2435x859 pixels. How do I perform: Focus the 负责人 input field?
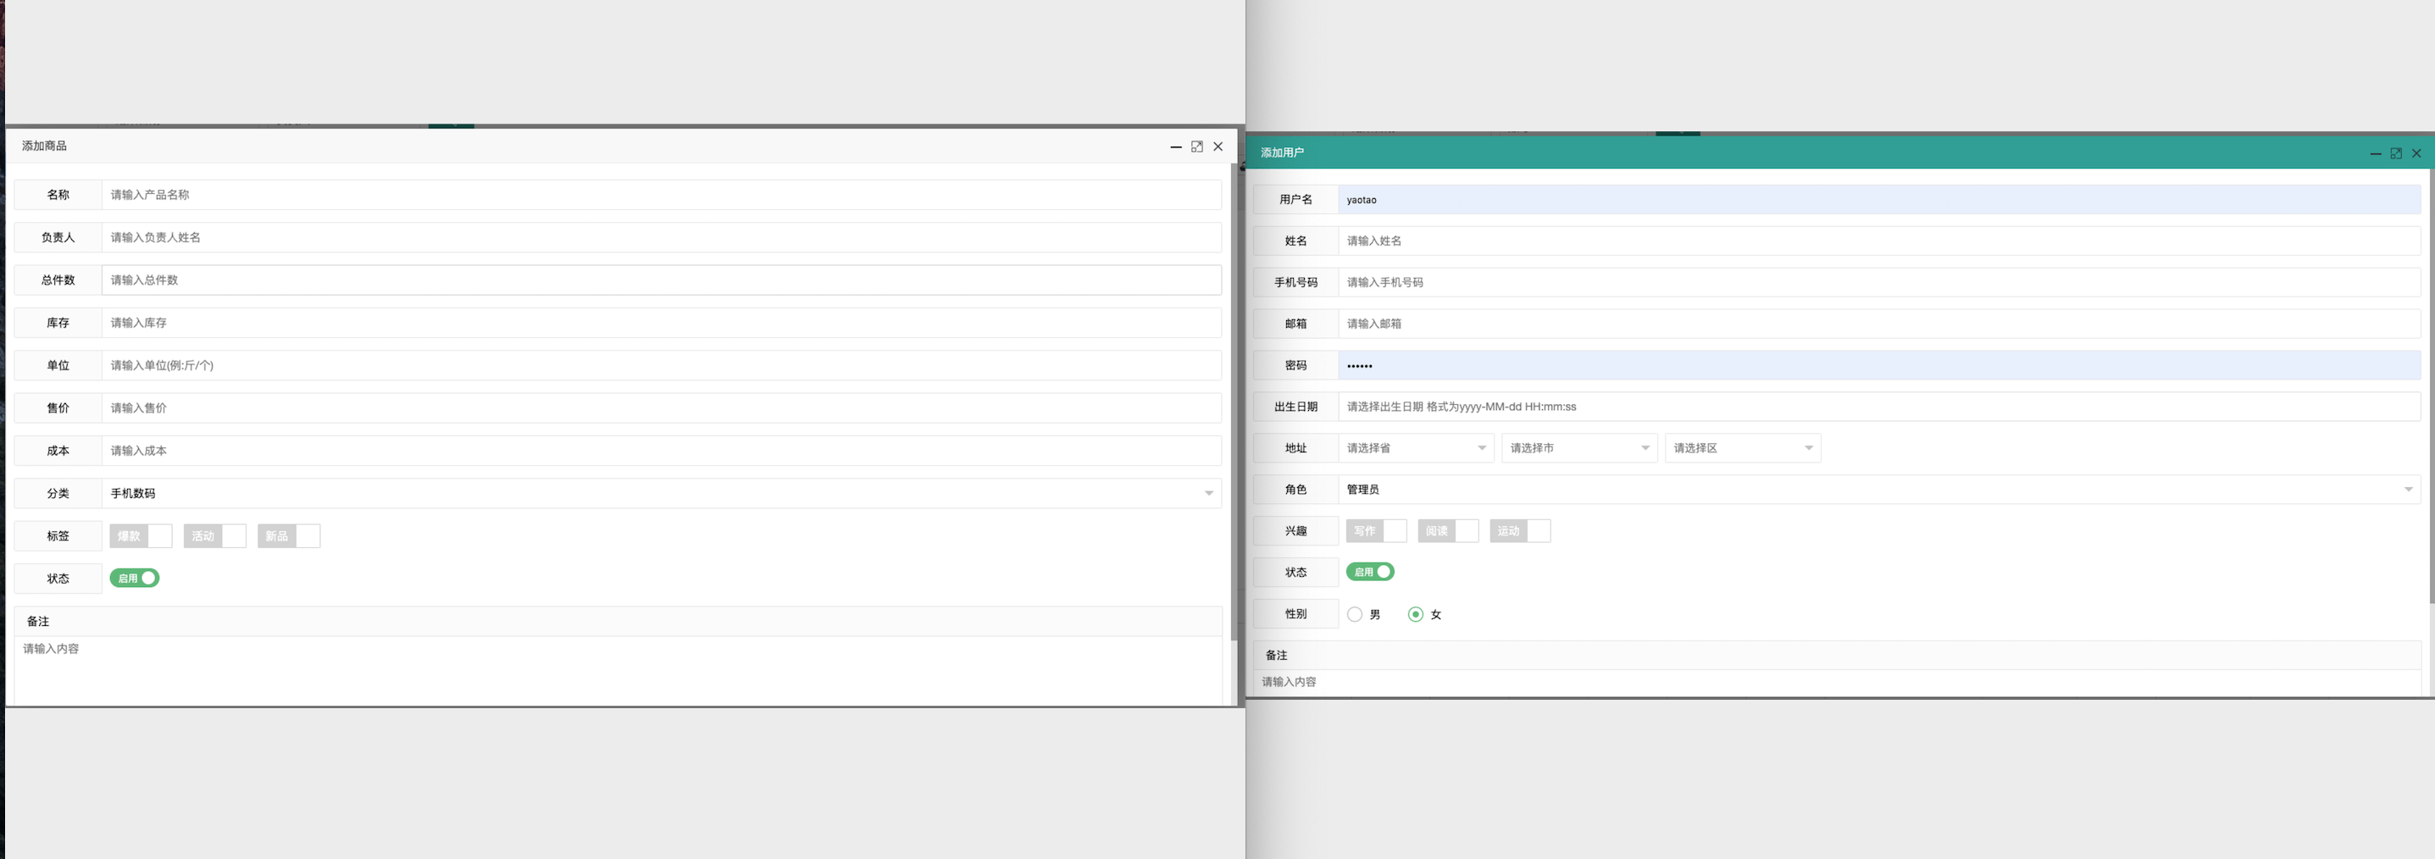pos(662,237)
